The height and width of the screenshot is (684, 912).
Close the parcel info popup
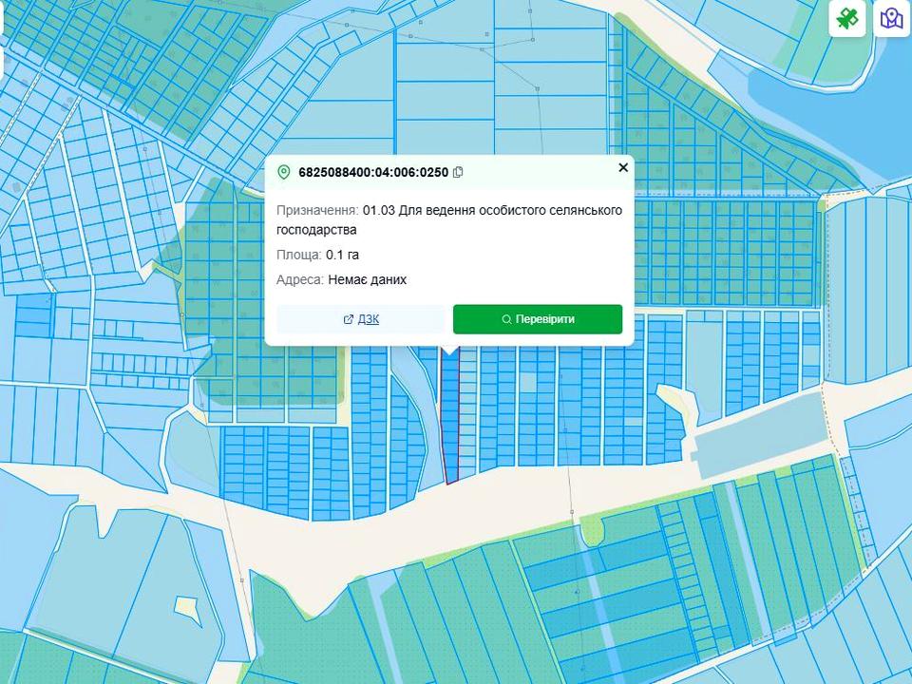[x=623, y=167]
